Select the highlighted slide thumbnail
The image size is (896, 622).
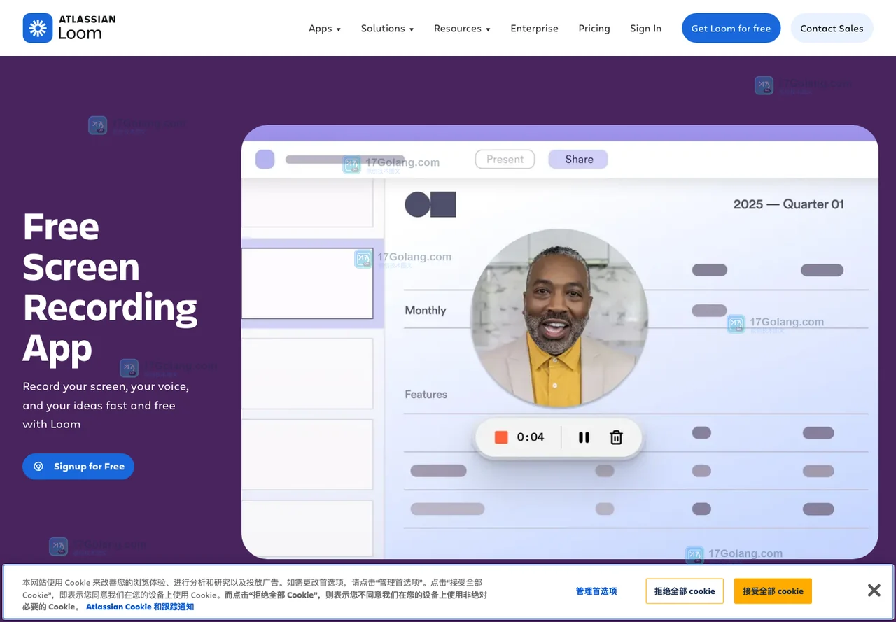tap(307, 283)
